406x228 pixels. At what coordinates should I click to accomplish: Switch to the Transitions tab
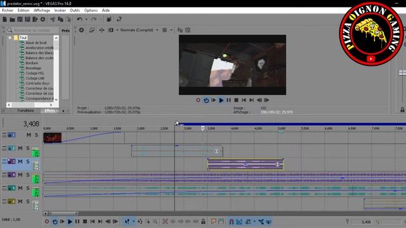tap(25, 111)
